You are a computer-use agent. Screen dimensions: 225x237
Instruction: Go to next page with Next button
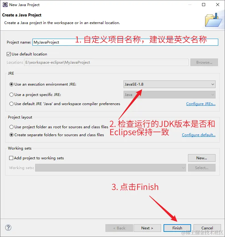point(147,228)
